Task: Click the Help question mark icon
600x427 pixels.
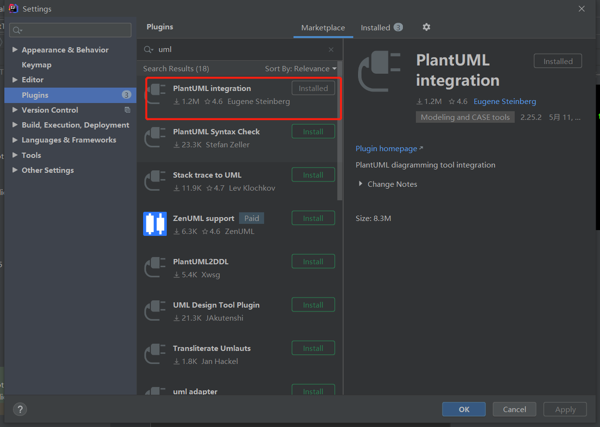Action: (x=20, y=409)
